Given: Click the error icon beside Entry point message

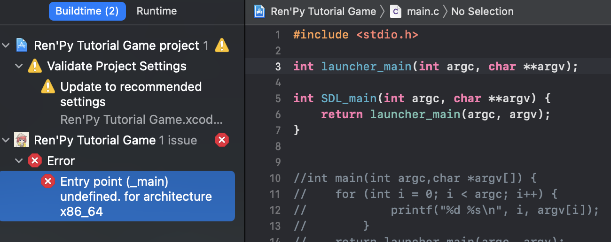Looking at the screenshot, I should [x=48, y=181].
